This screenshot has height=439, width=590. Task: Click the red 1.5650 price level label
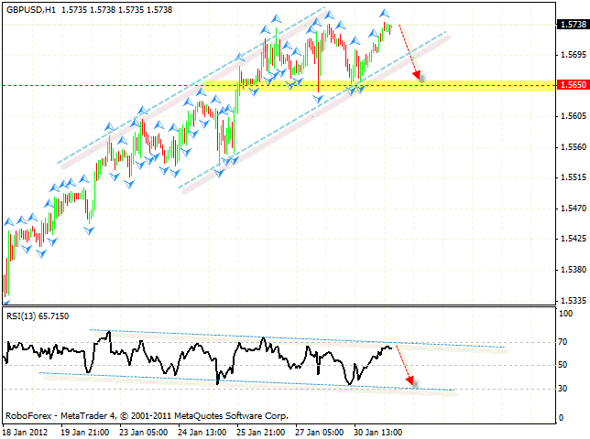point(573,85)
